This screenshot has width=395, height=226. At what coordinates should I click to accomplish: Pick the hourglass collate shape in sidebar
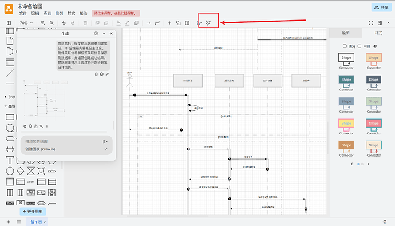coord(31,171)
